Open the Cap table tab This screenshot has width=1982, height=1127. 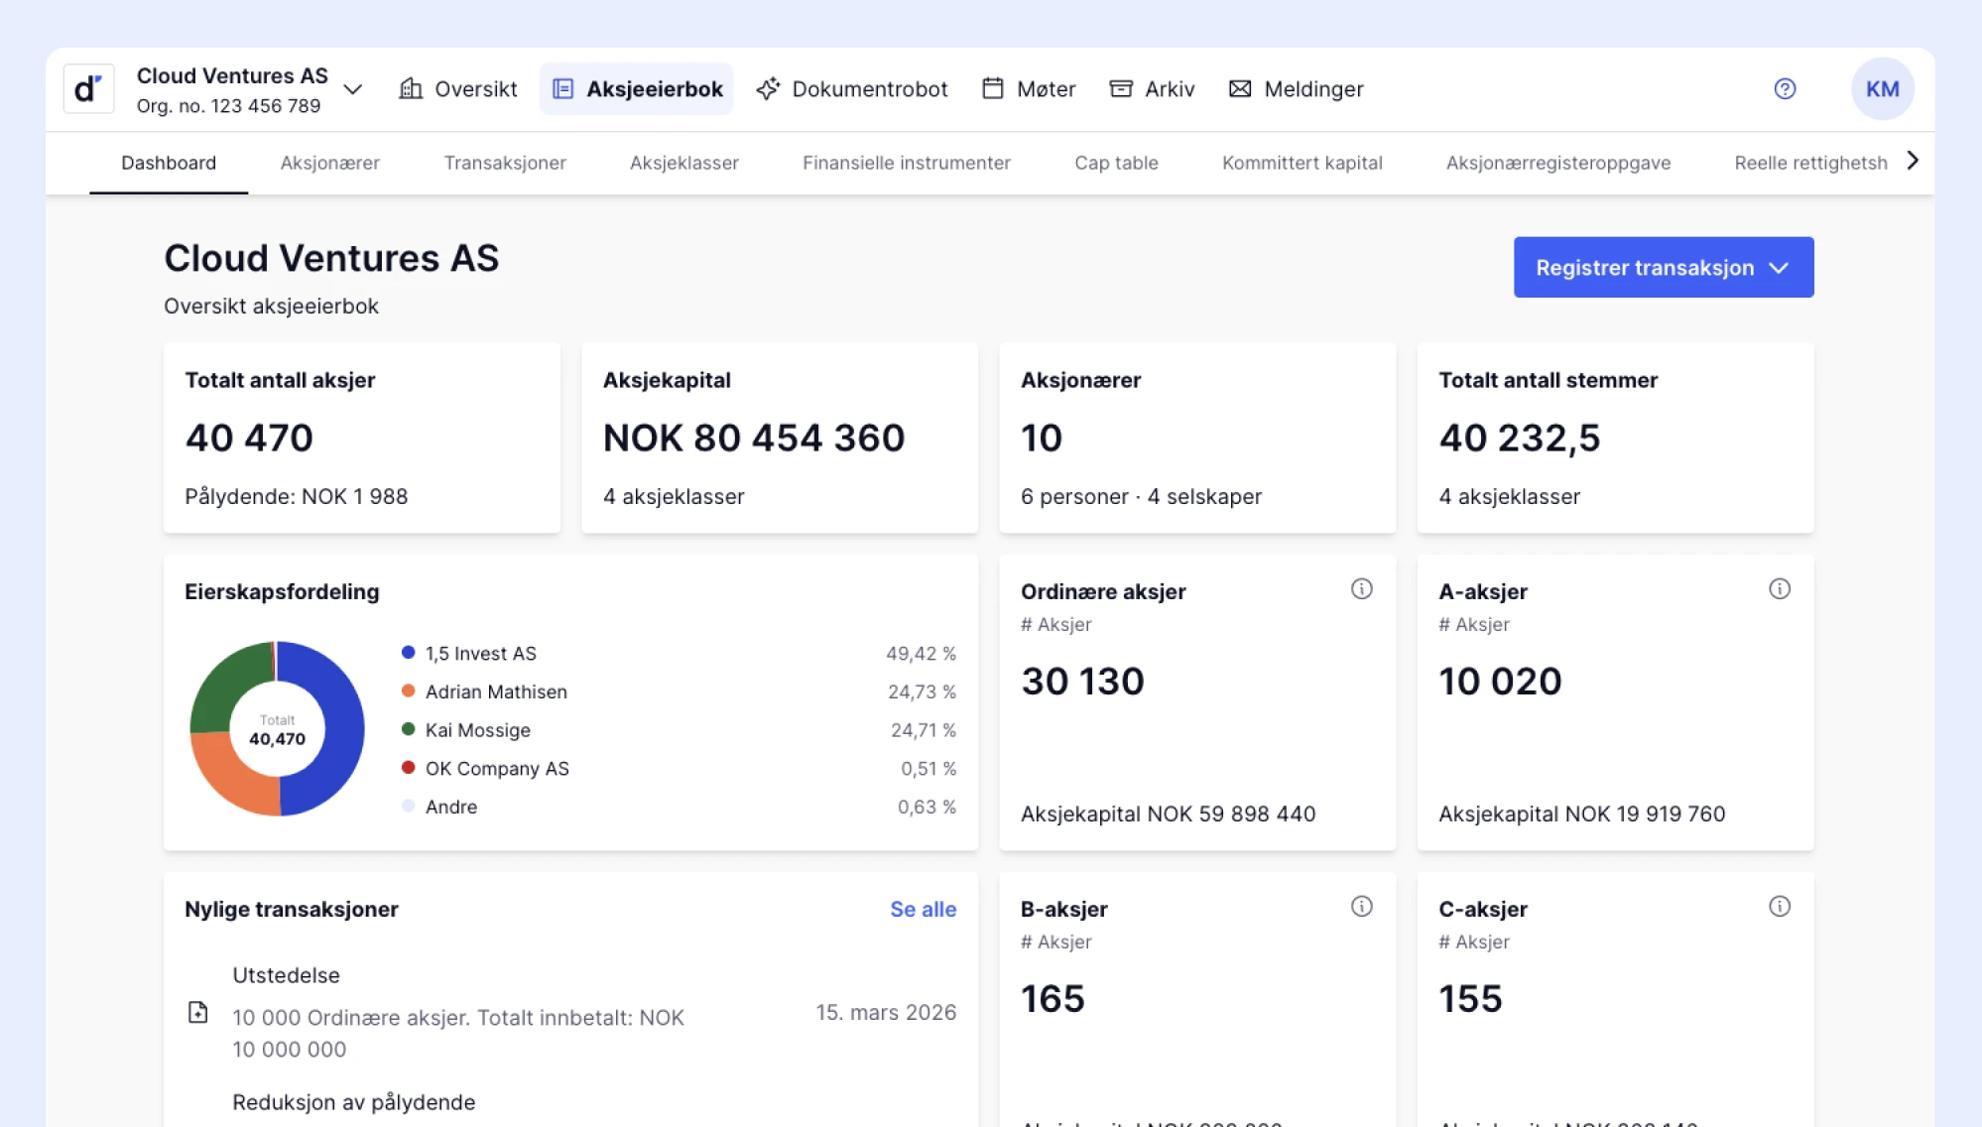pos(1116,163)
